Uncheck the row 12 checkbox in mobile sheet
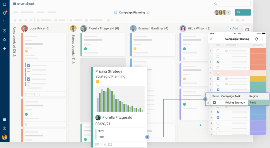Image resolution: width=270 pixels, height=148 pixels. coord(218,112)
